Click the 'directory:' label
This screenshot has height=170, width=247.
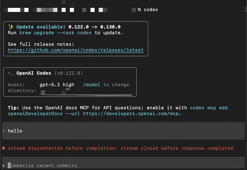coord(22,91)
